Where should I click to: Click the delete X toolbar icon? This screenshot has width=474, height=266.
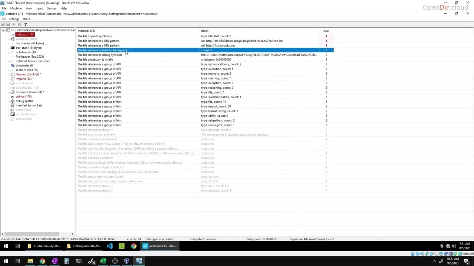(14, 24)
